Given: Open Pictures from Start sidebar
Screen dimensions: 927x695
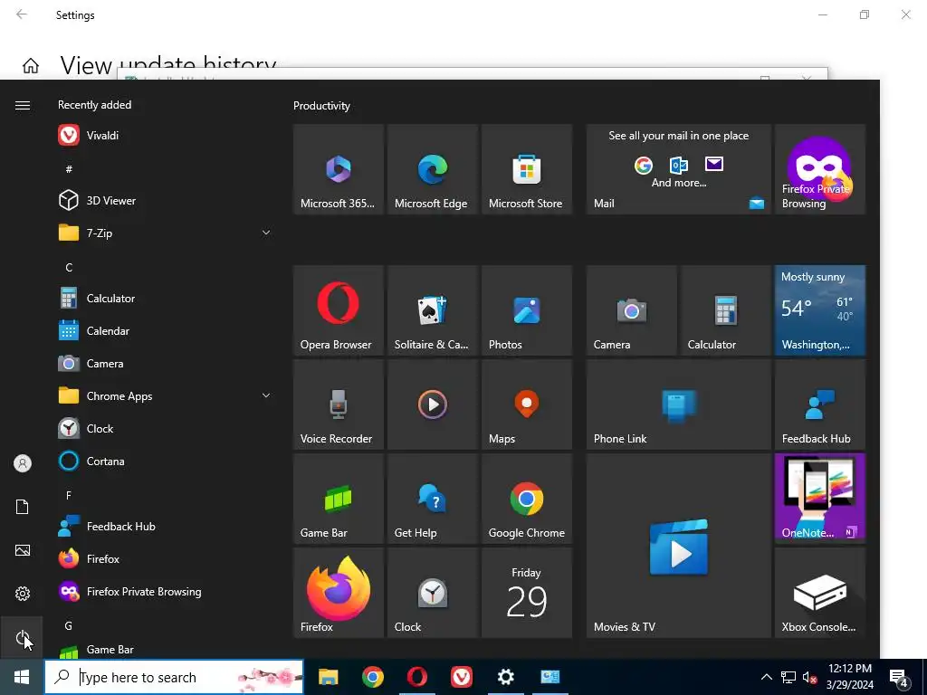Looking at the screenshot, I should tap(23, 550).
